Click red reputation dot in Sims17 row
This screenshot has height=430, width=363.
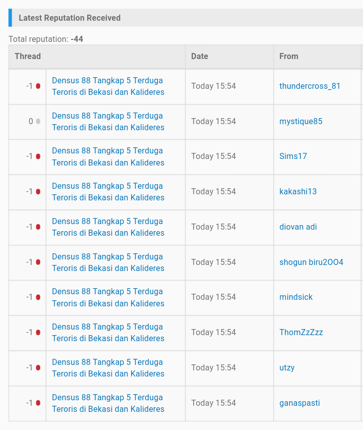pos(38,156)
